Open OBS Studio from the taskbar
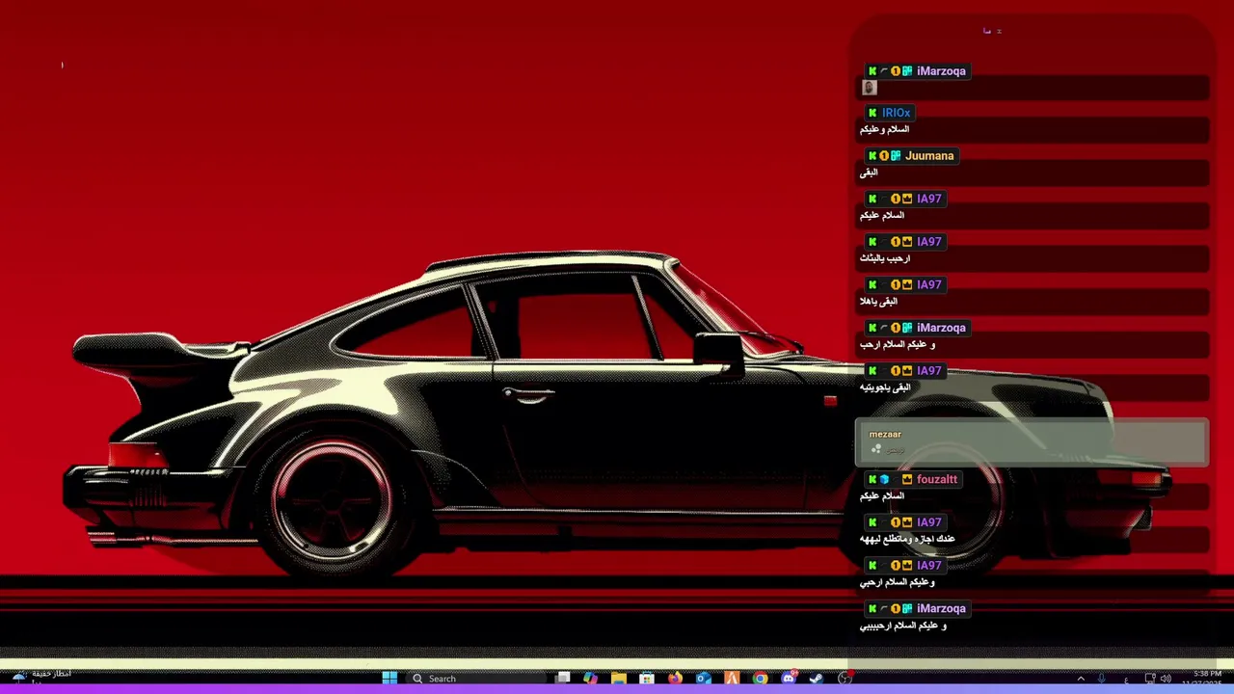1234x694 pixels. (x=845, y=679)
